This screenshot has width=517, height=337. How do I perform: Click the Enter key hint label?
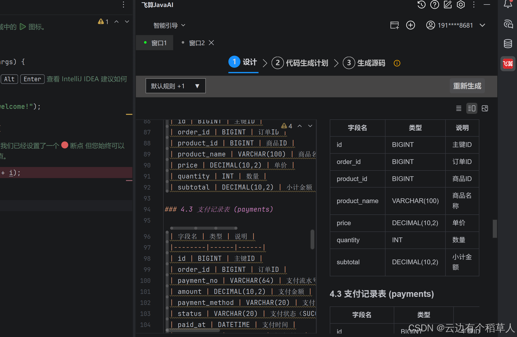coord(32,79)
